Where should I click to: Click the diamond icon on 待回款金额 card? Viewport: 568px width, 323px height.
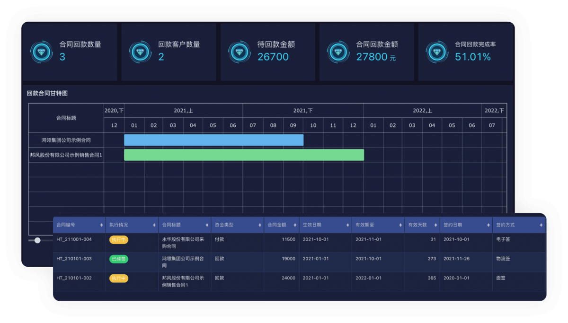[240, 52]
